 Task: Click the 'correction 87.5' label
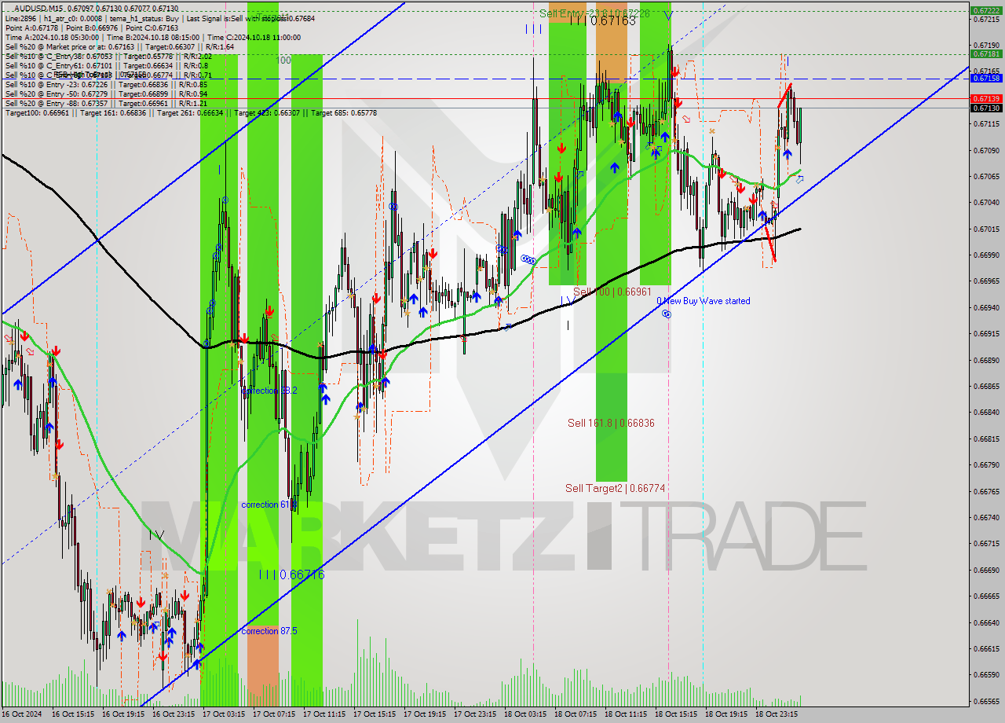(269, 631)
